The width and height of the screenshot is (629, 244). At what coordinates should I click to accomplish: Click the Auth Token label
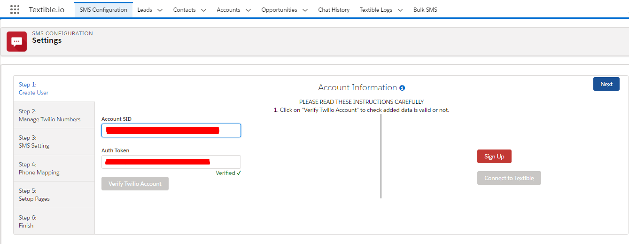(116, 150)
